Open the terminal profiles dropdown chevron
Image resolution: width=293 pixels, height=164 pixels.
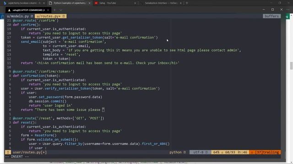click(61, 10)
